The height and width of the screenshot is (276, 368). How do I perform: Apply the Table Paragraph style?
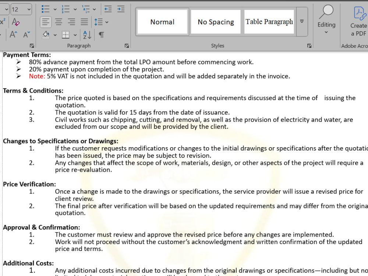coord(269,22)
